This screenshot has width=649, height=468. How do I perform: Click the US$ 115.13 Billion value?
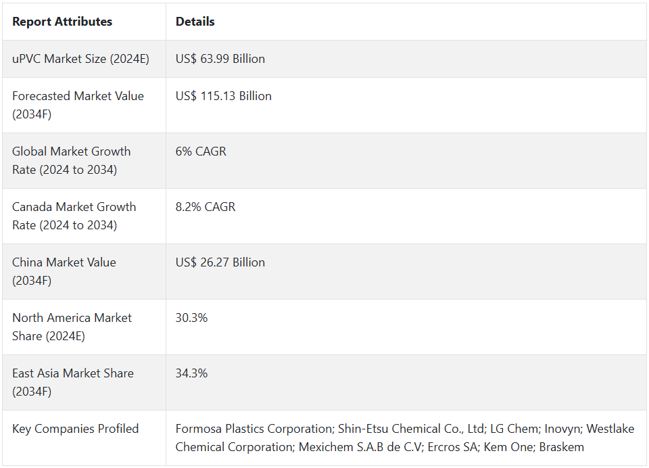tap(223, 96)
